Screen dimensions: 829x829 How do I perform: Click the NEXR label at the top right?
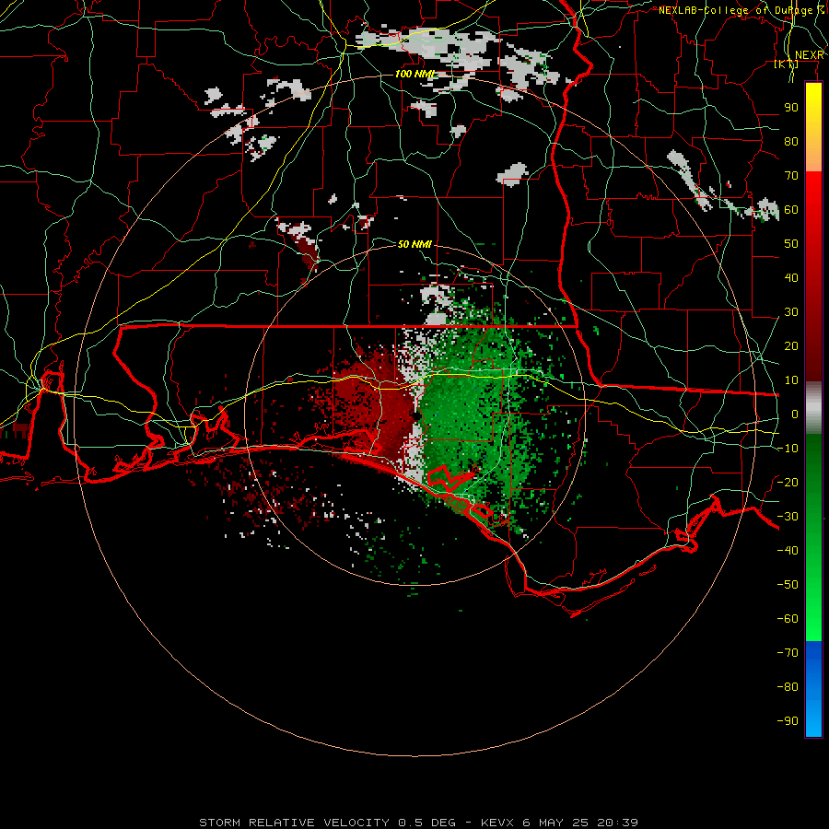pos(809,55)
